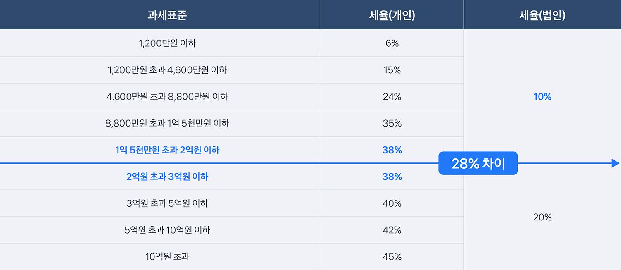Click highlighted "2억원 초과 3억원 이하" text
Screen dimensions: 621x270
tap(167, 177)
